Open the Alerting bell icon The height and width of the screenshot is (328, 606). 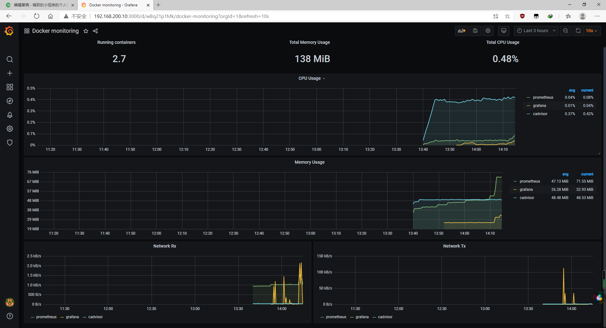click(10, 115)
